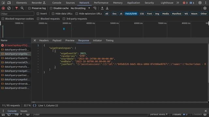
Task: Open the Timing tab
Action: [x=110, y=40]
